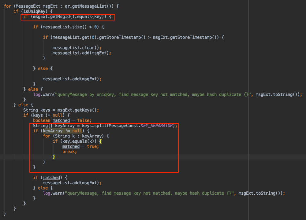Screen dimensions: 306x220
Task: Click 'MessageExt msgExt' loop variable declaration
Action: click(37, 6)
